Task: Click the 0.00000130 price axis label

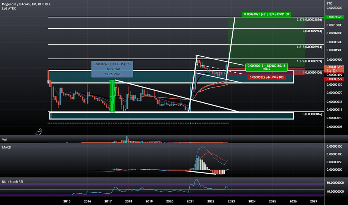Action: pos(334,85)
